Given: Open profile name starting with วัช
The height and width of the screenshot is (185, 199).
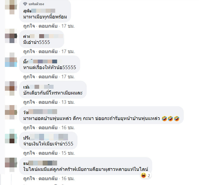Looking at the screenshot, I should coord(40,112).
